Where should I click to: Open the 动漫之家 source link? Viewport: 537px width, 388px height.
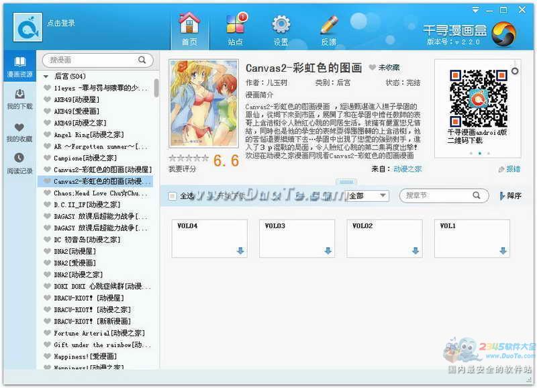coord(407,169)
